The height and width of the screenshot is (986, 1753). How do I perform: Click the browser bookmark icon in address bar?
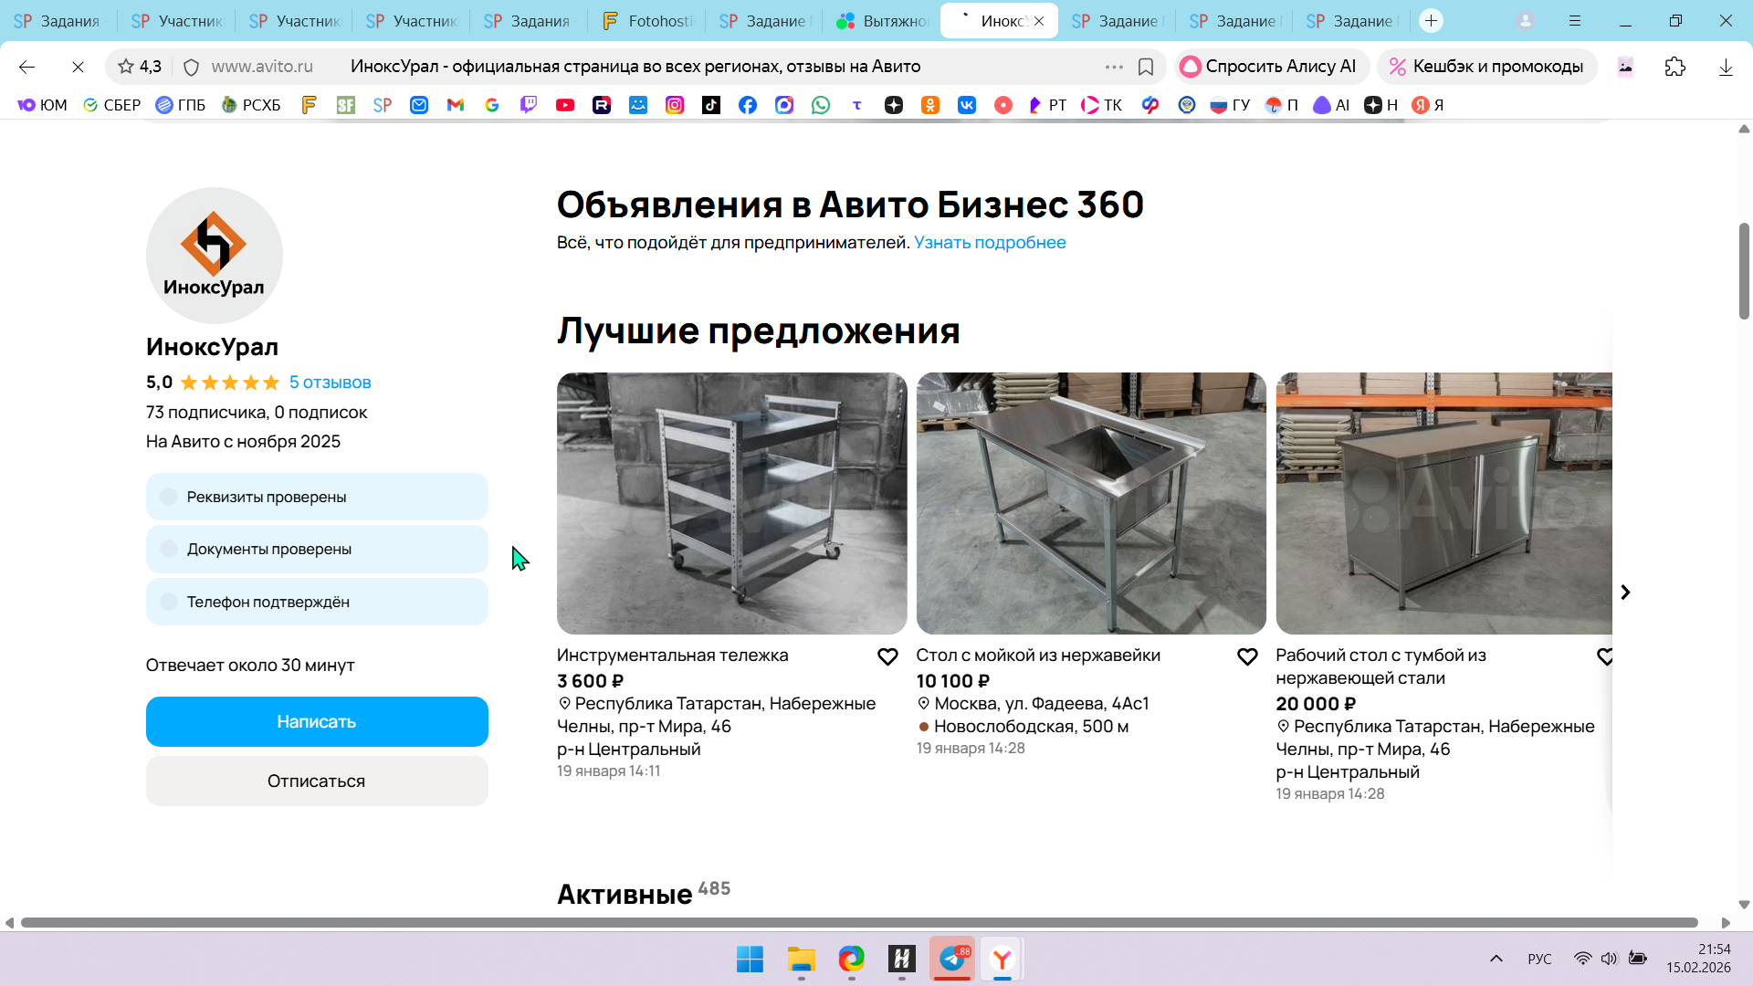coord(1146,67)
